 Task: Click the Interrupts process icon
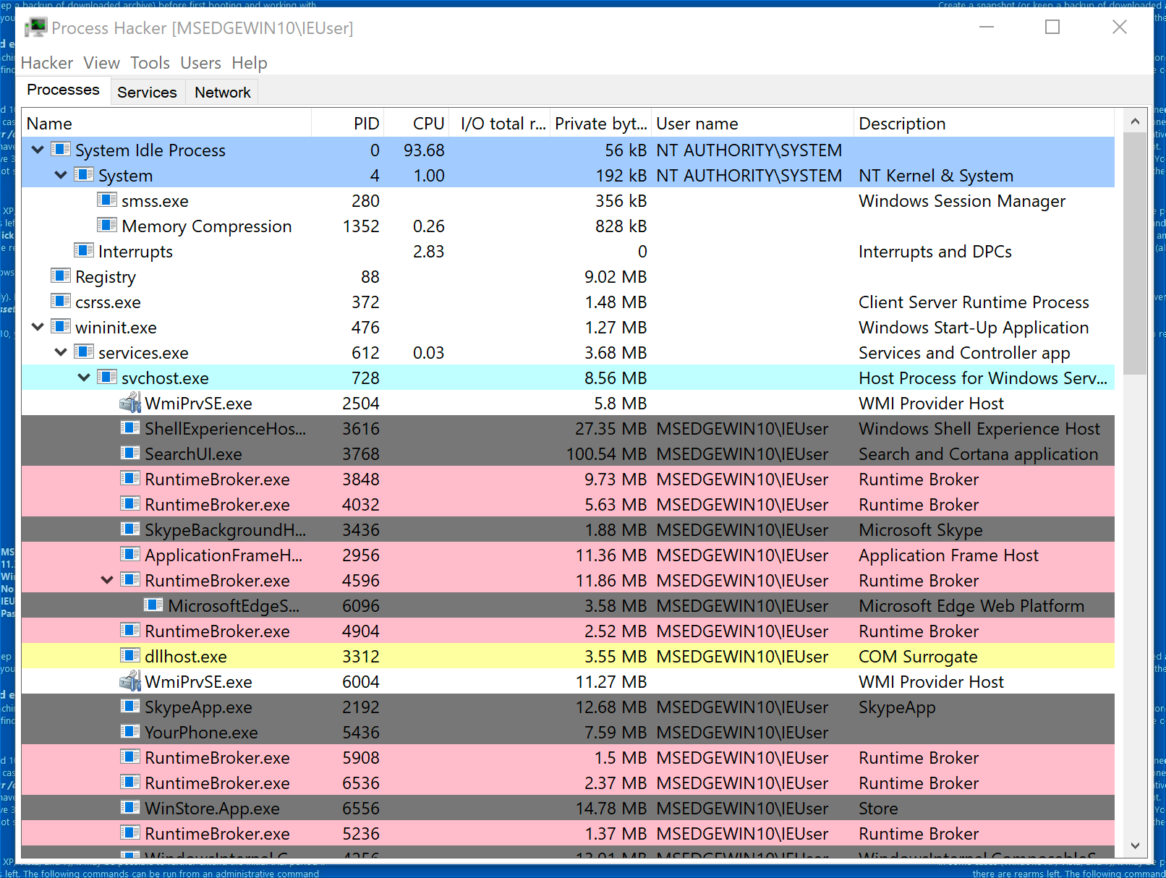84,250
